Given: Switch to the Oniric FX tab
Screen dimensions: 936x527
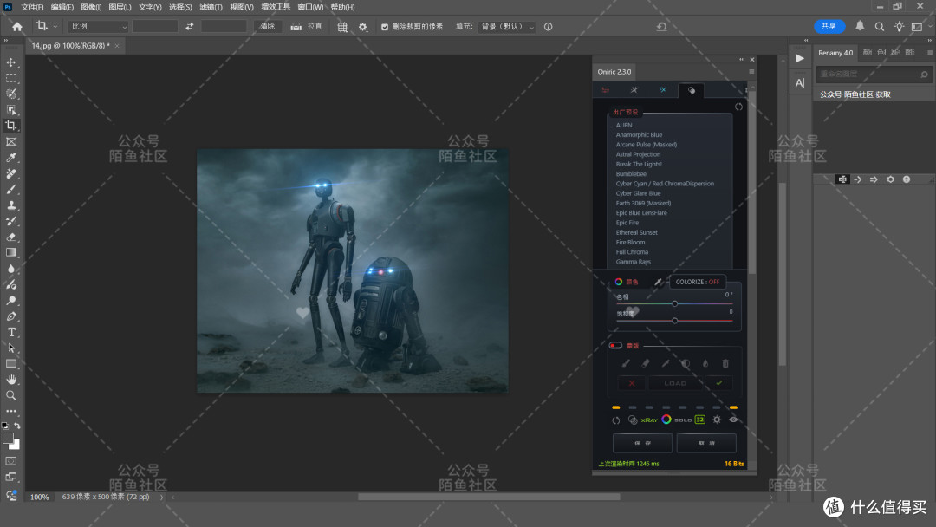Looking at the screenshot, I should click(x=663, y=89).
